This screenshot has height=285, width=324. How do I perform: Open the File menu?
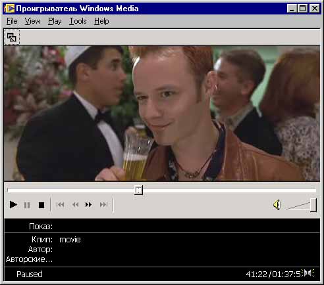(x=12, y=21)
